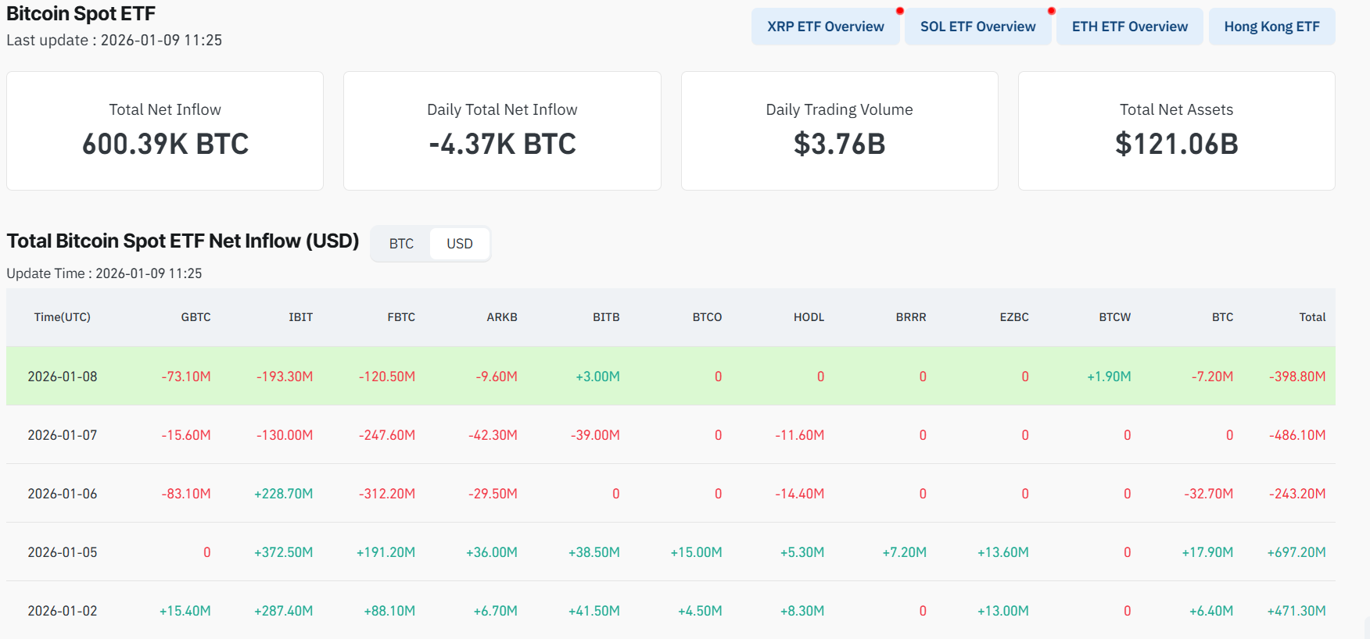The image size is (1370, 639).
Task: Select the USD unit toggle
Action: (460, 244)
